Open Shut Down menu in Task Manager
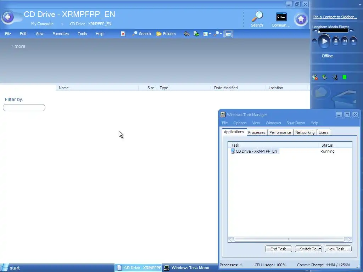 point(296,123)
